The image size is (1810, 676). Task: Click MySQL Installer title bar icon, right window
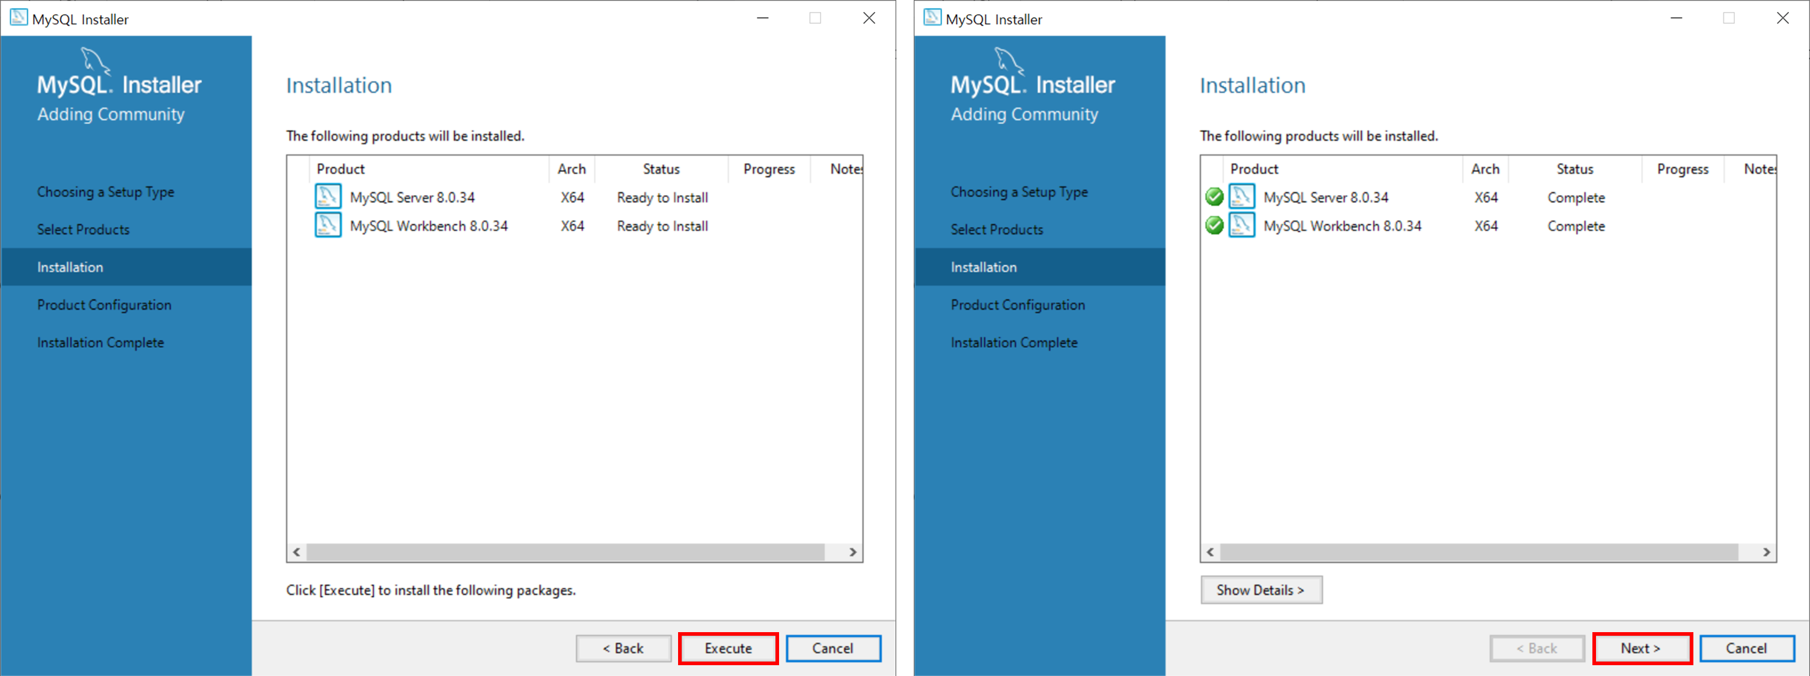(x=932, y=17)
